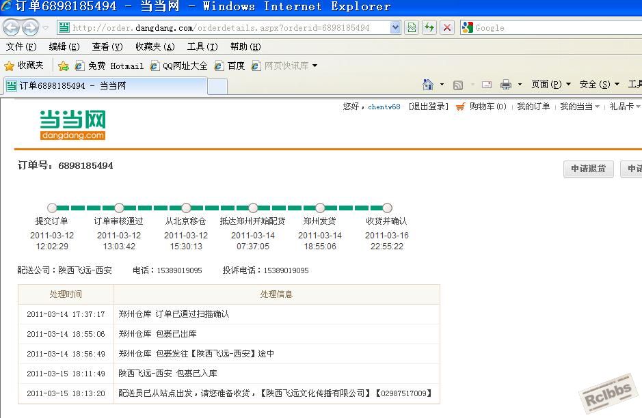Open the 查看(V) menu

107,46
